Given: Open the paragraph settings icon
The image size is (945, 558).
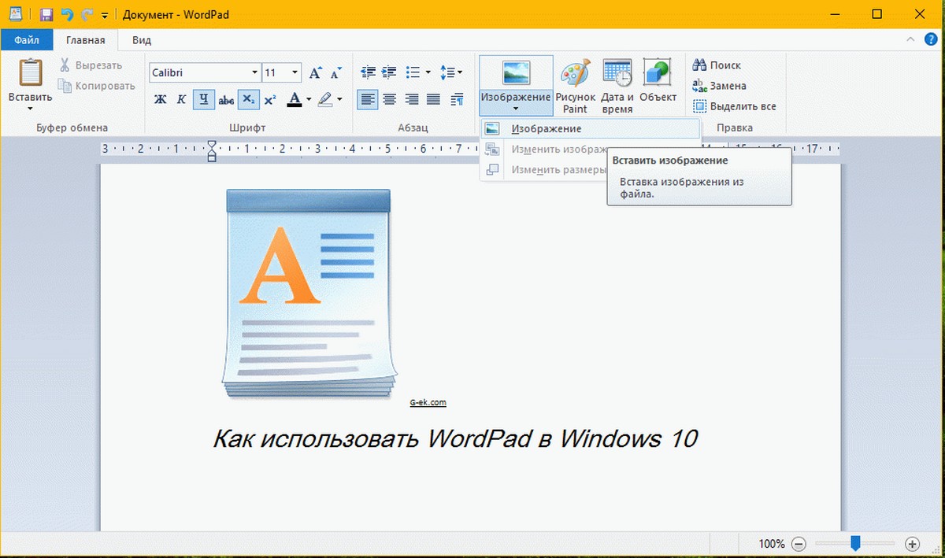Looking at the screenshot, I should pos(457,99).
